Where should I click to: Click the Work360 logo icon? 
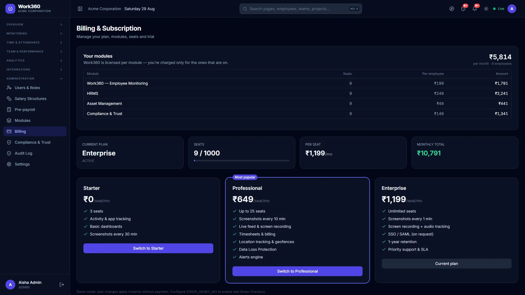[x=10, y=9]
